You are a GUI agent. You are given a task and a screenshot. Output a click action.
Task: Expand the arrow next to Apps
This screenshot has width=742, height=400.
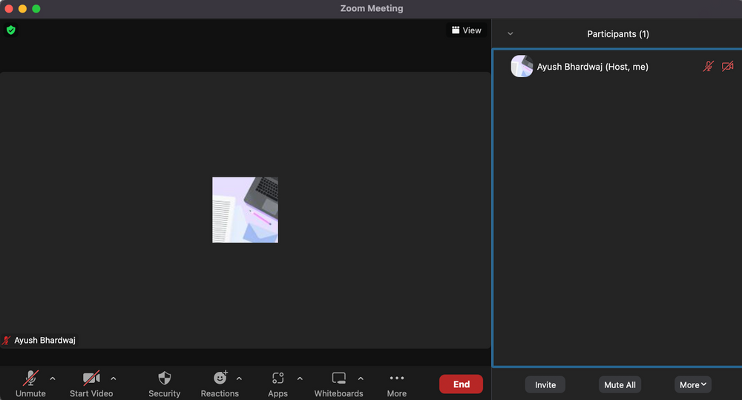point(300,378)
